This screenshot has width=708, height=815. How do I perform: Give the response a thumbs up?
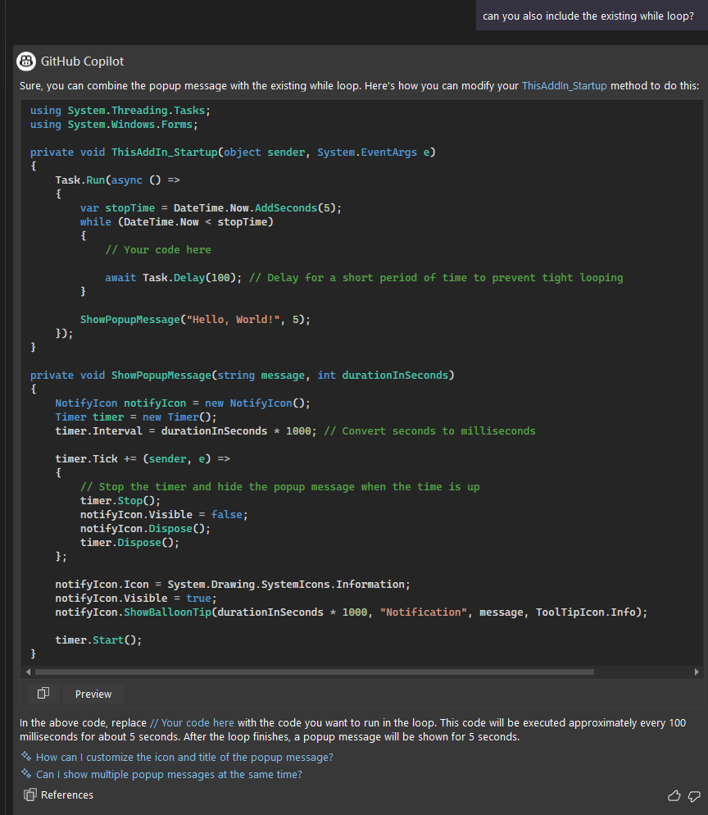pyautogui.click(x=674, y=795)
